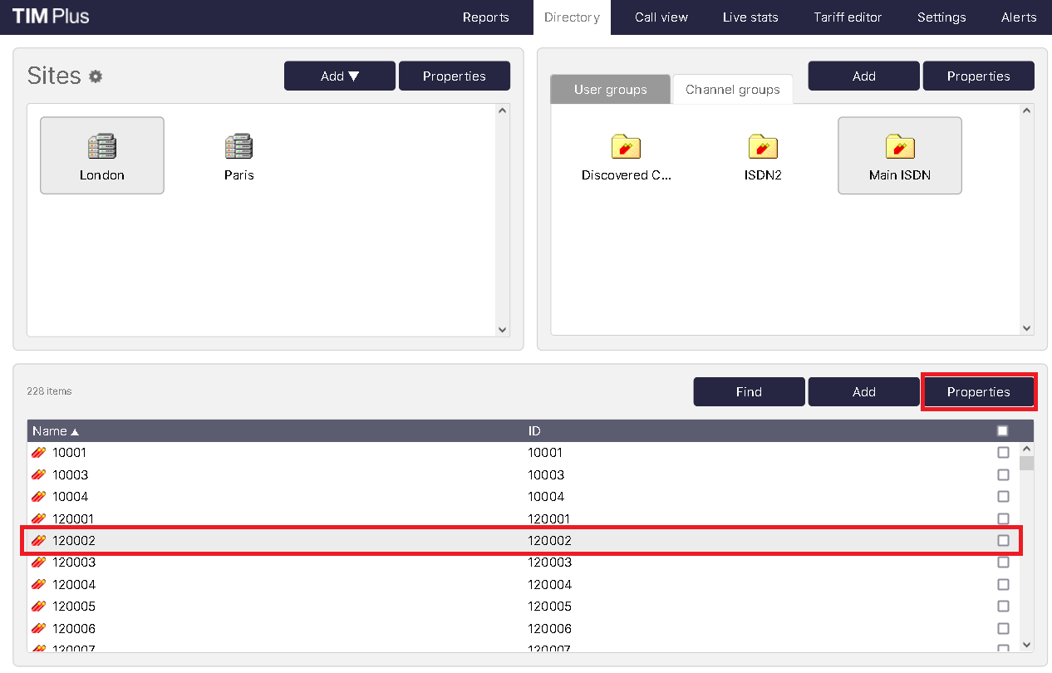1052x673 pixels.
Task: Check the box for channel 10003
Action: [1003, 475]
